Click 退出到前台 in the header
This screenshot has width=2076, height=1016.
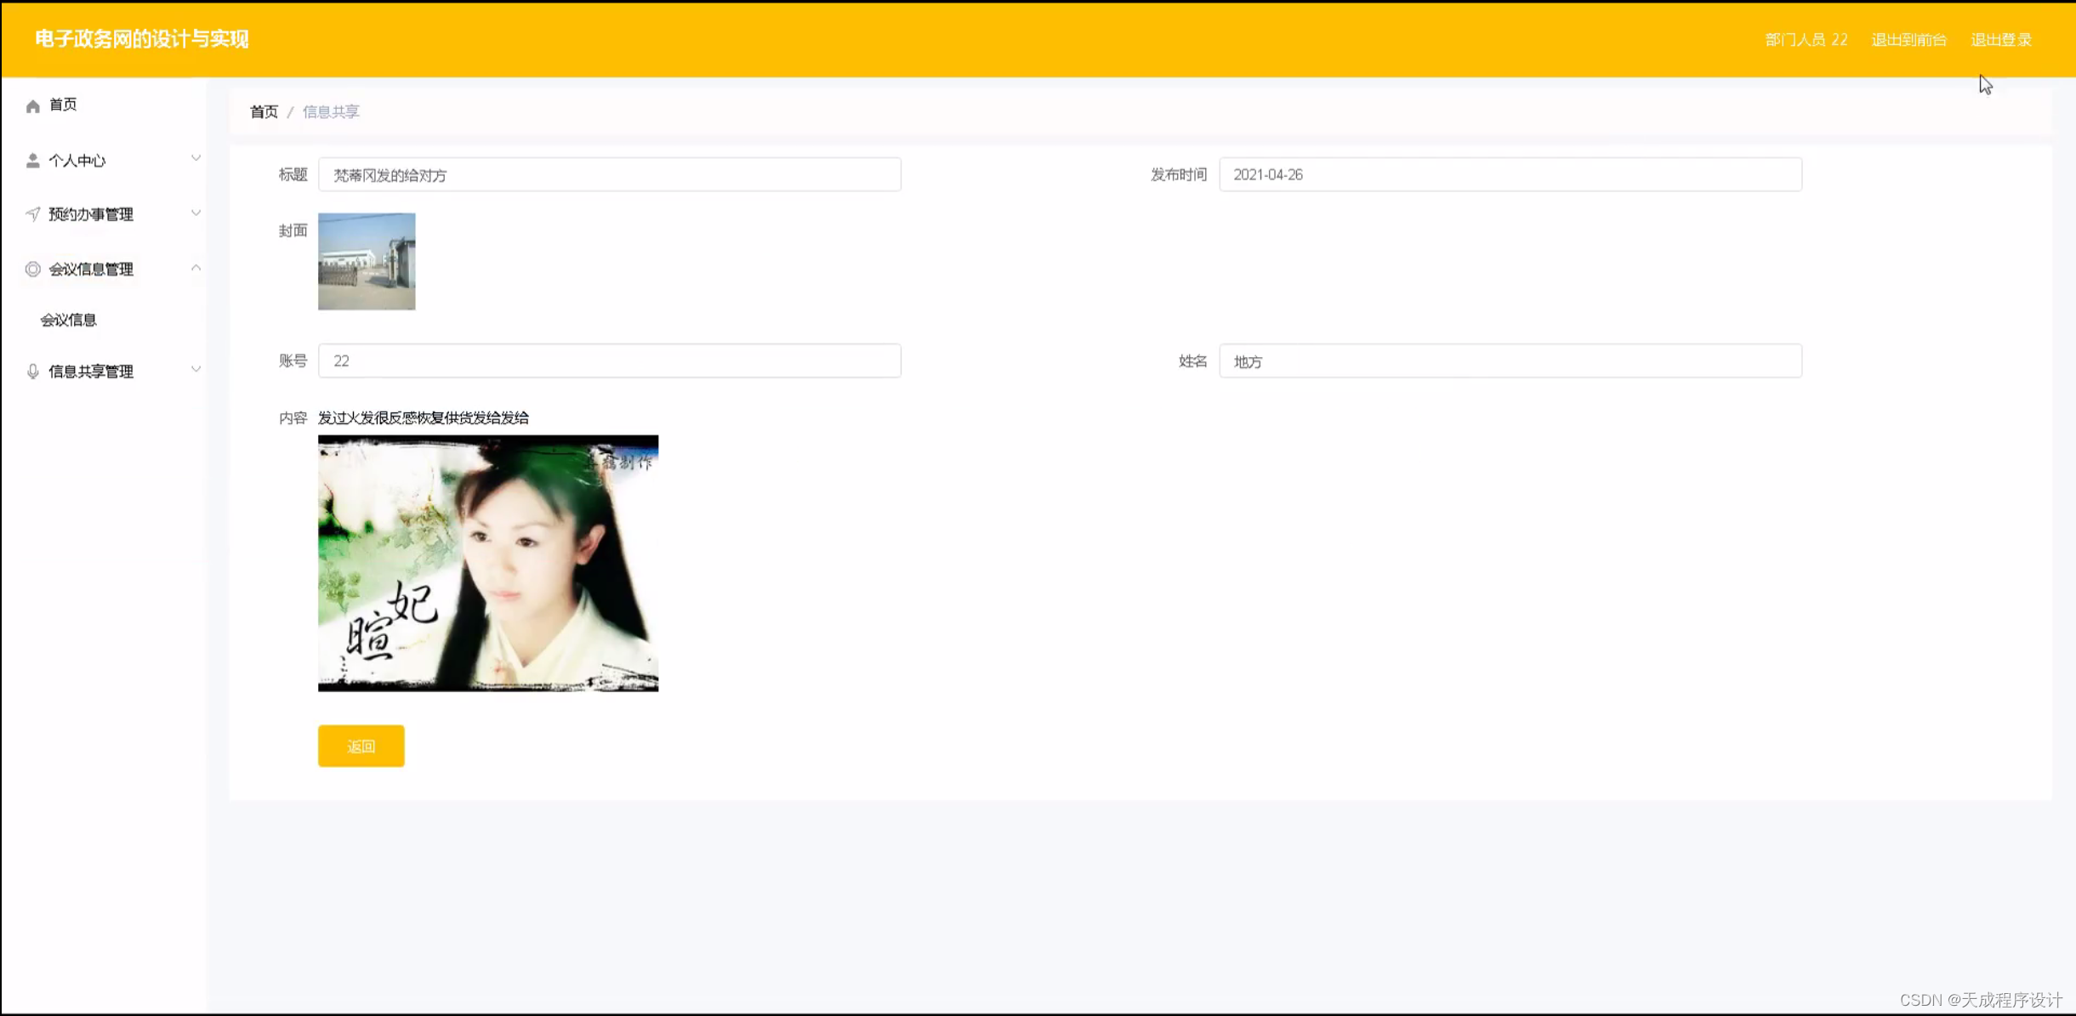pos(1908,40)
